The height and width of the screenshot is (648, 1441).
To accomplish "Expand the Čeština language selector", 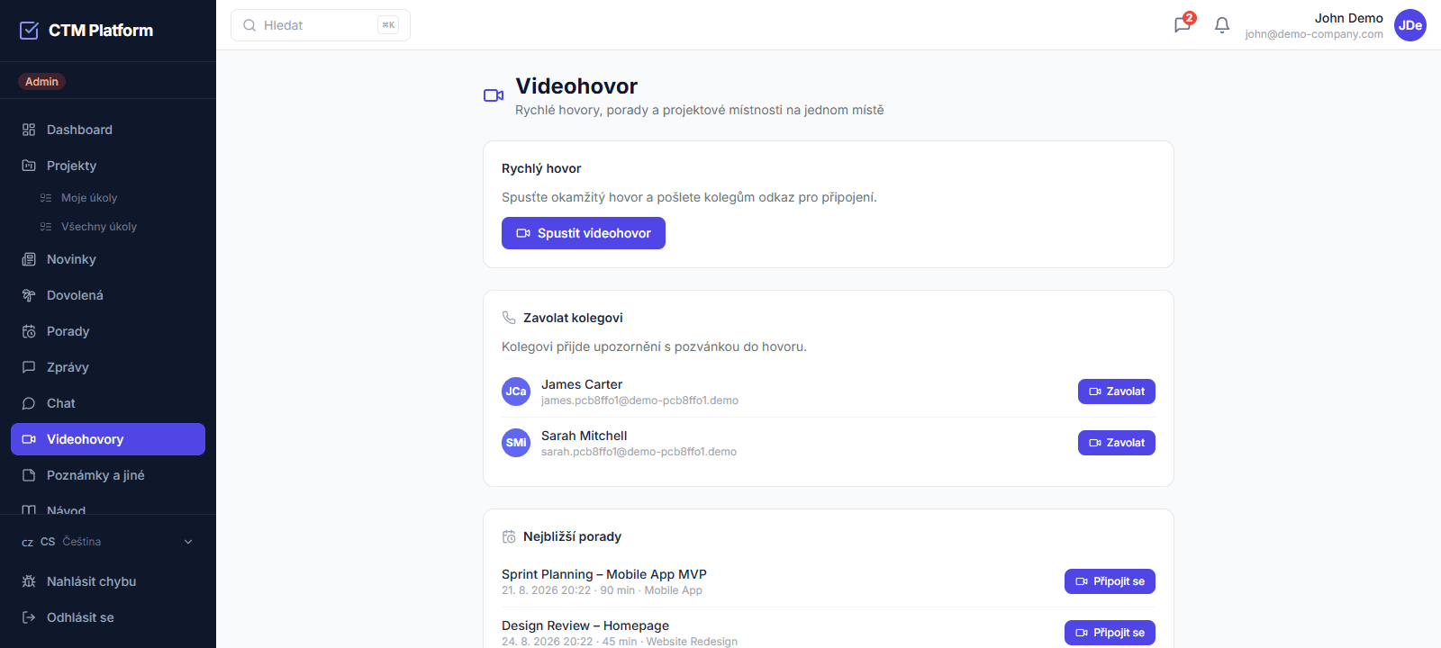I will (x=108, y=542).
